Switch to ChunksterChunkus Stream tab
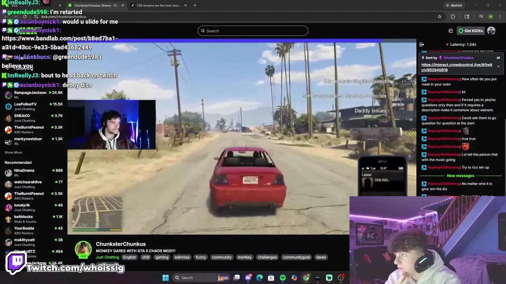The image size is (506, 284). 96,5
